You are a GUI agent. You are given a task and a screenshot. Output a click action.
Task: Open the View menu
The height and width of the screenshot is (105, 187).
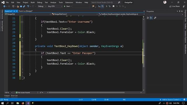point(18,2)
